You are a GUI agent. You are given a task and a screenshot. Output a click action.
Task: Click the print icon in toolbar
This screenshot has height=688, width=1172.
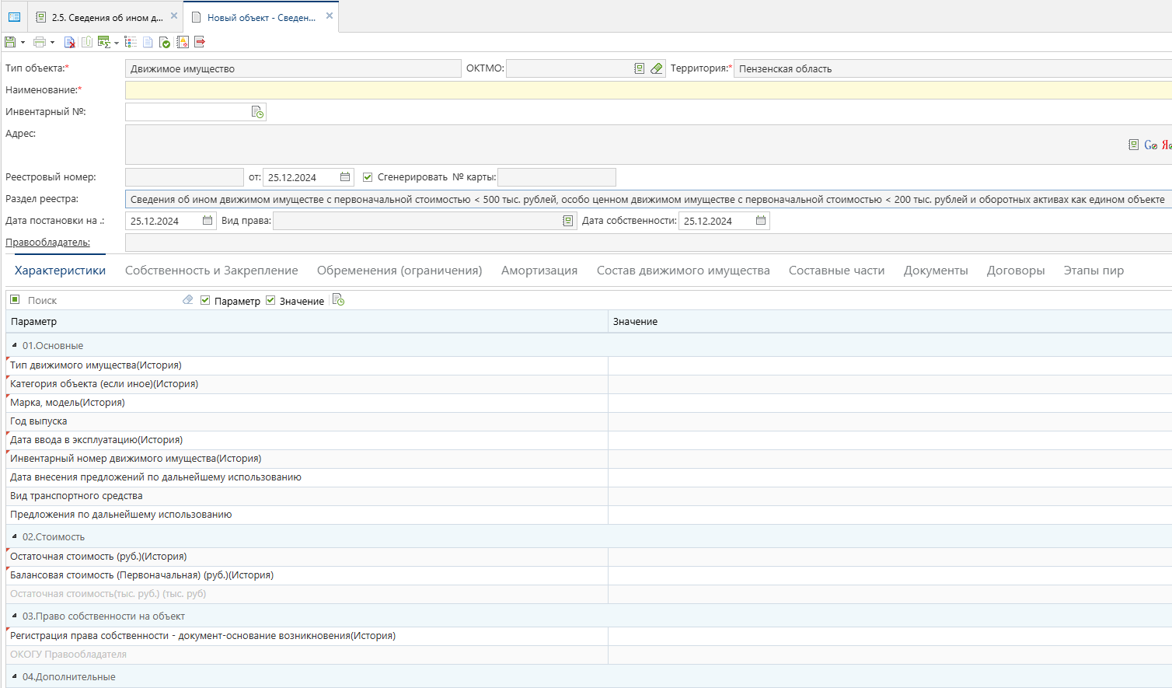(40, 42)
